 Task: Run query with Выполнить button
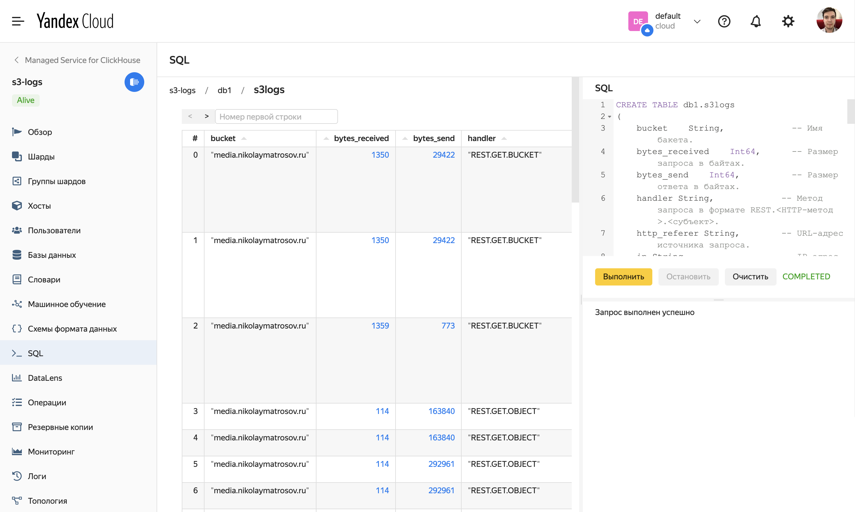[623, 277]
